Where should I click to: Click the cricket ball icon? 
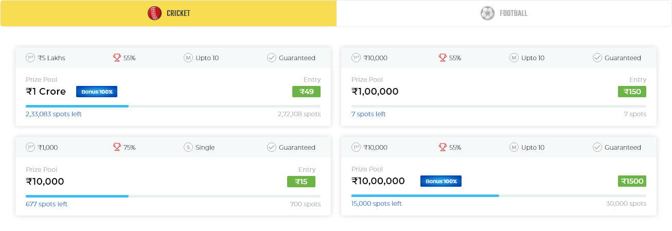coord(154,13)
